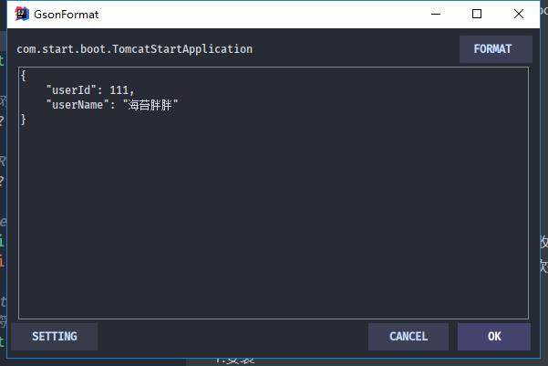Image resolution: width=548 pixels, height=366 pixels.
Task: Click the empty area of JSON editor
Action: 274,219
